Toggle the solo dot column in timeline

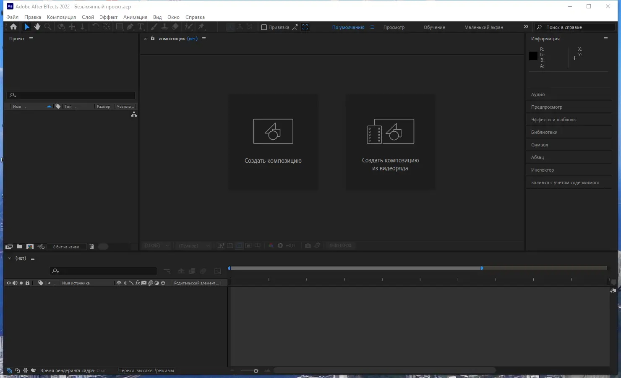point(21,283)
